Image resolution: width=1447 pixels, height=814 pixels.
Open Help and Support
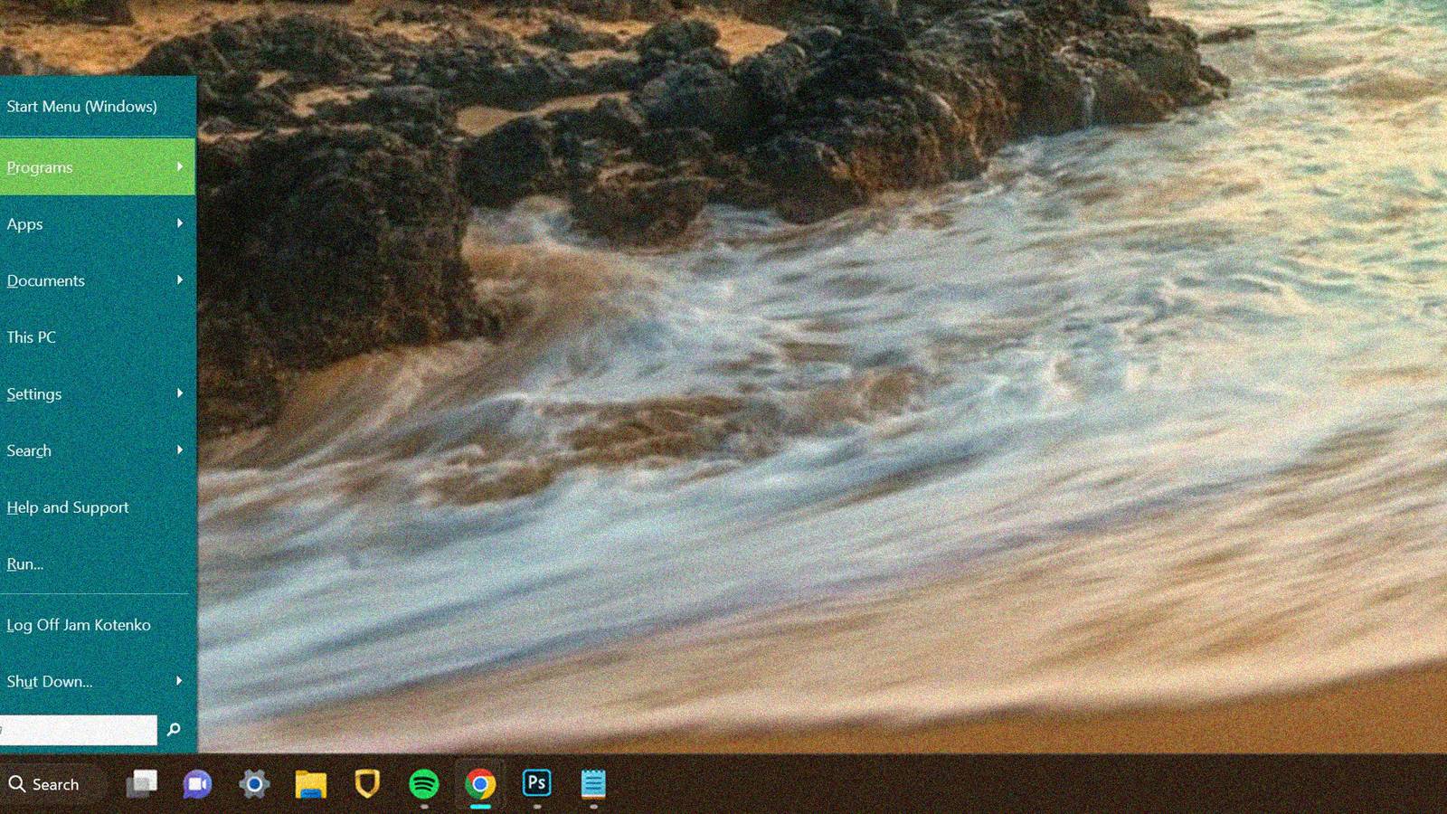[x=67, y=506]
